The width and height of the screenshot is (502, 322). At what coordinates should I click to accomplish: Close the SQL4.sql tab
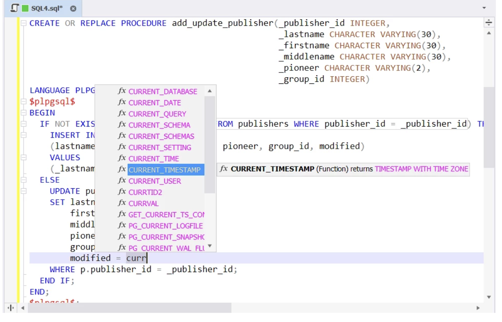point(73,9)
